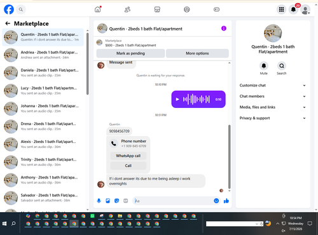318x235 pixels.
Task: Expand Chat members section
Action: pos(273,97)
